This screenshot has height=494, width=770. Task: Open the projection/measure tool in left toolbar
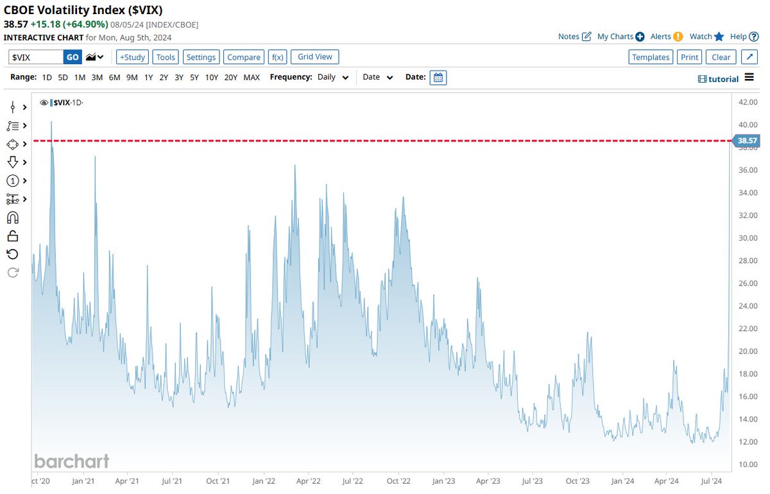coord(13,199)
